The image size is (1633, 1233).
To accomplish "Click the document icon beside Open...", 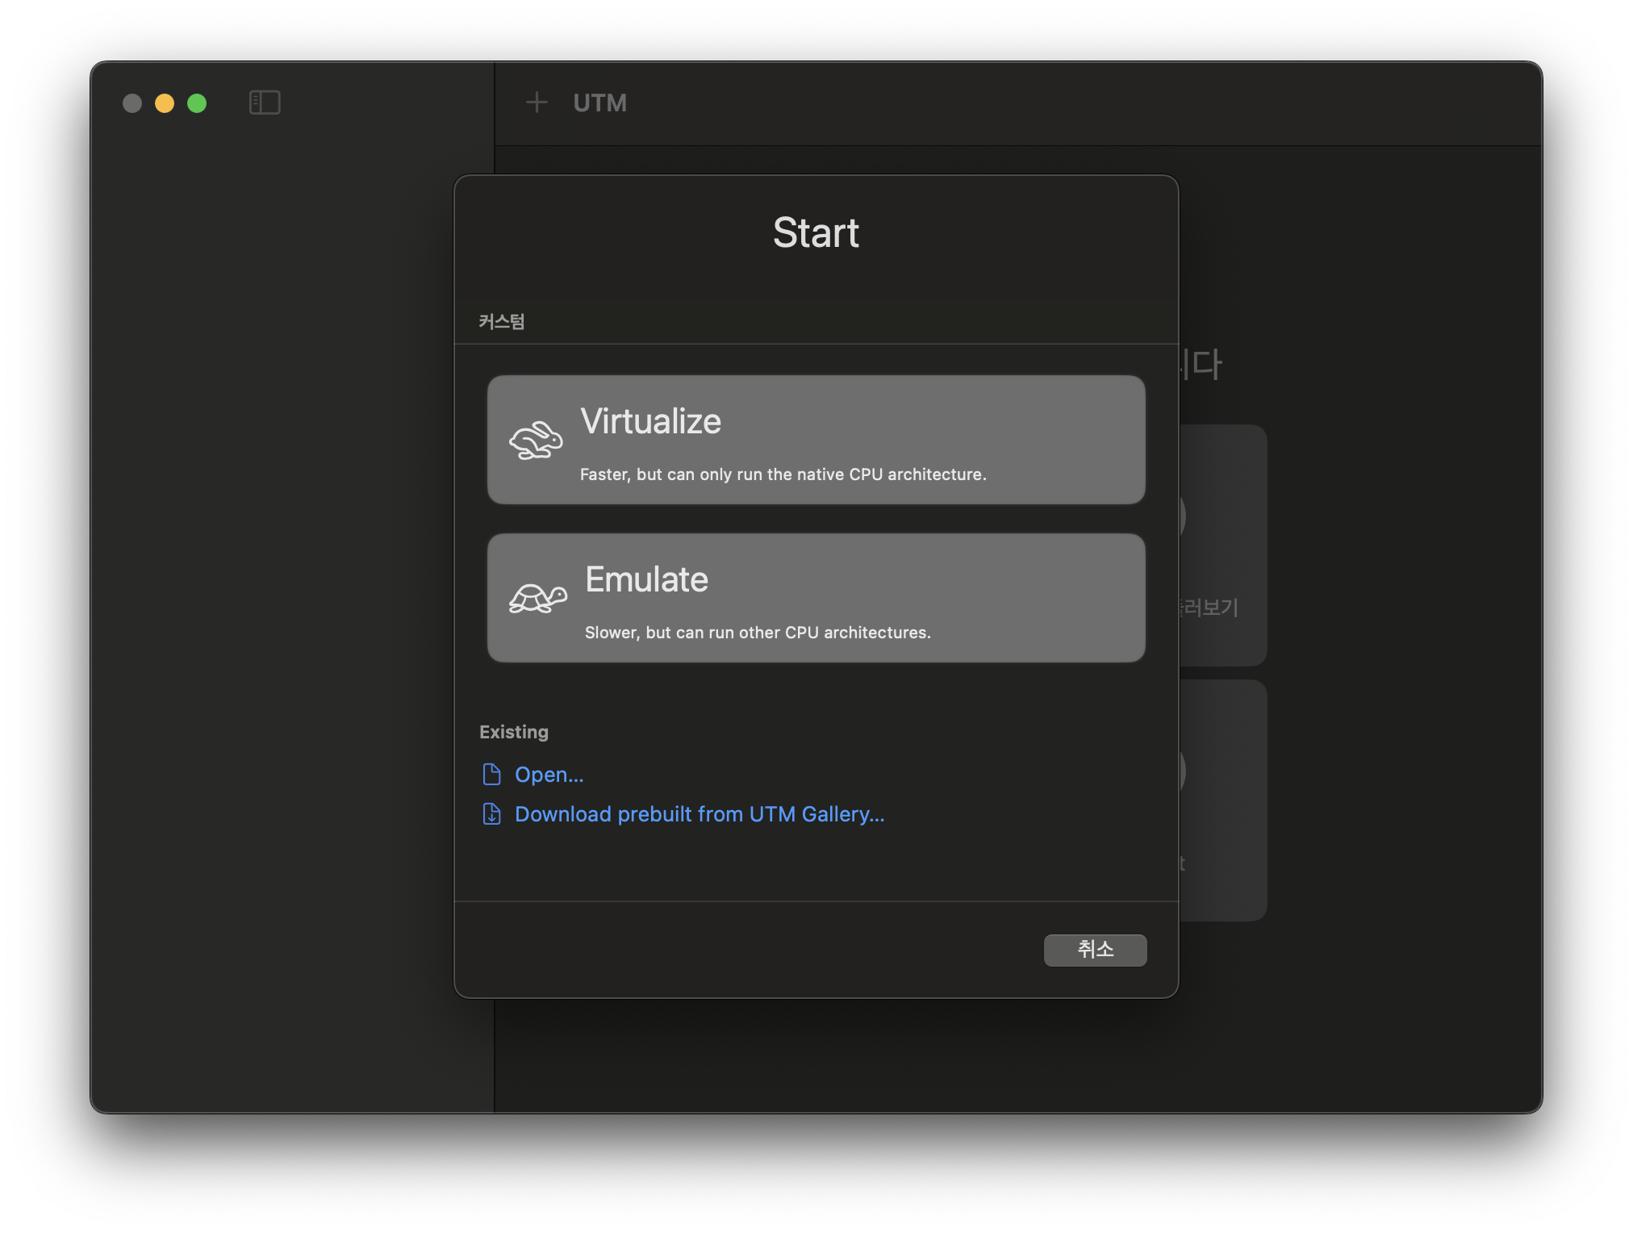I will point(491,775).
